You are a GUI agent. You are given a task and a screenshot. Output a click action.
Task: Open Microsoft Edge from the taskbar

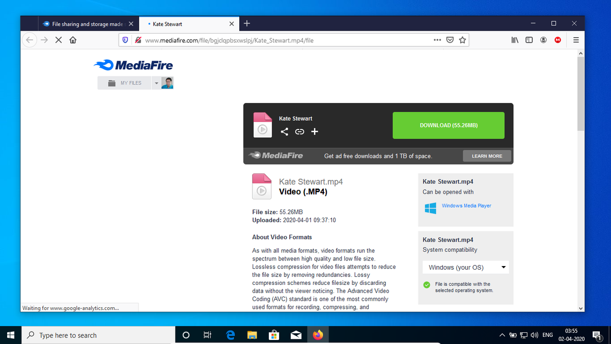coord(230,335)
